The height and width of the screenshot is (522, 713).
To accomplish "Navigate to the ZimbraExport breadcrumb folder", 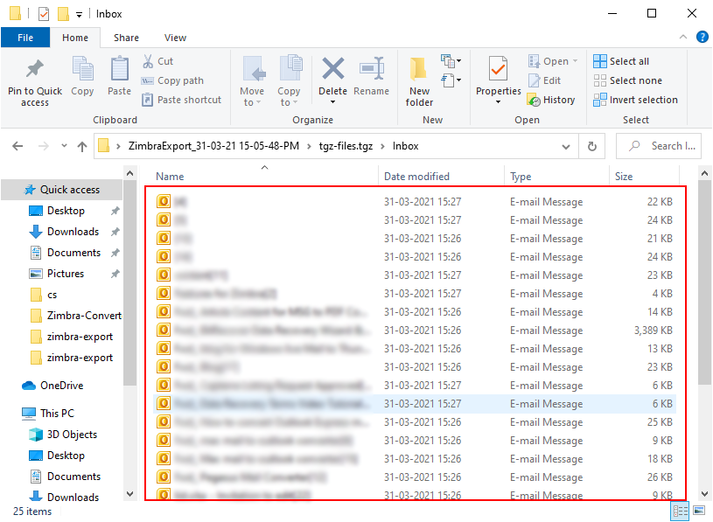I will (x=213, y=146).
